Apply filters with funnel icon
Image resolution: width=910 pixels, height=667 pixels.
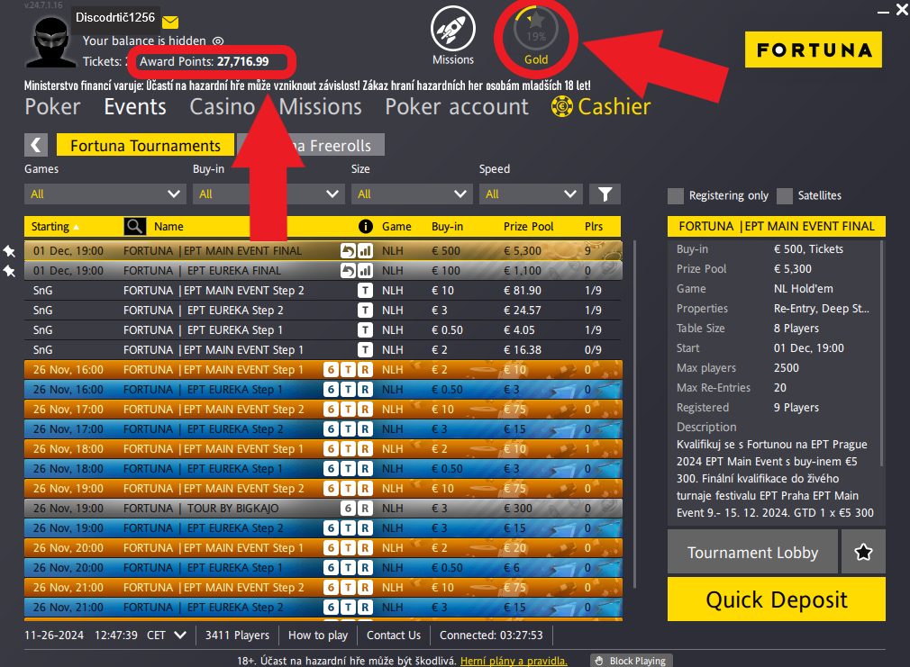click(605, 194)
